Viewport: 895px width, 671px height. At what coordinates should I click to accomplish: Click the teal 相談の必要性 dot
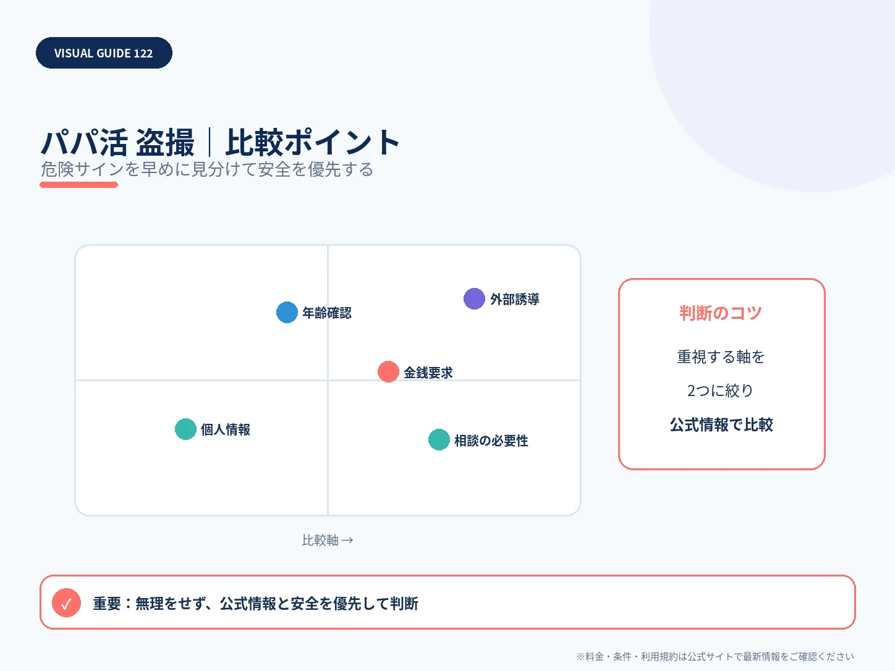439,440
